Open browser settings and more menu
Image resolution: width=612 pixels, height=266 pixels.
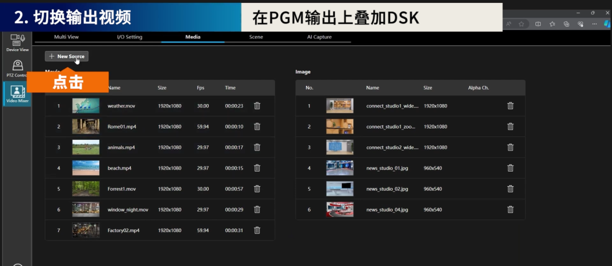click(594, 24)
